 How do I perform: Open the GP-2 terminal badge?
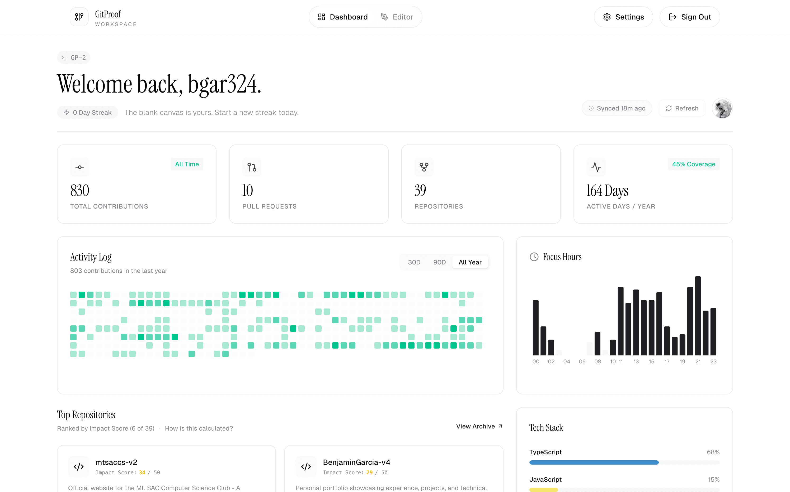73,57
